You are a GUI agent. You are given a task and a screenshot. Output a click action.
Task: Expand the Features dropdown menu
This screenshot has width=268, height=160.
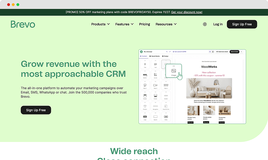(124, 24)
